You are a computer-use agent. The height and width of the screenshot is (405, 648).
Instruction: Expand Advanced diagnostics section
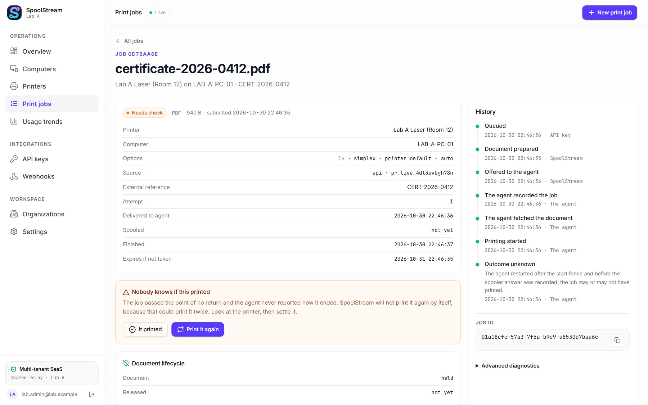coord(508,366)
